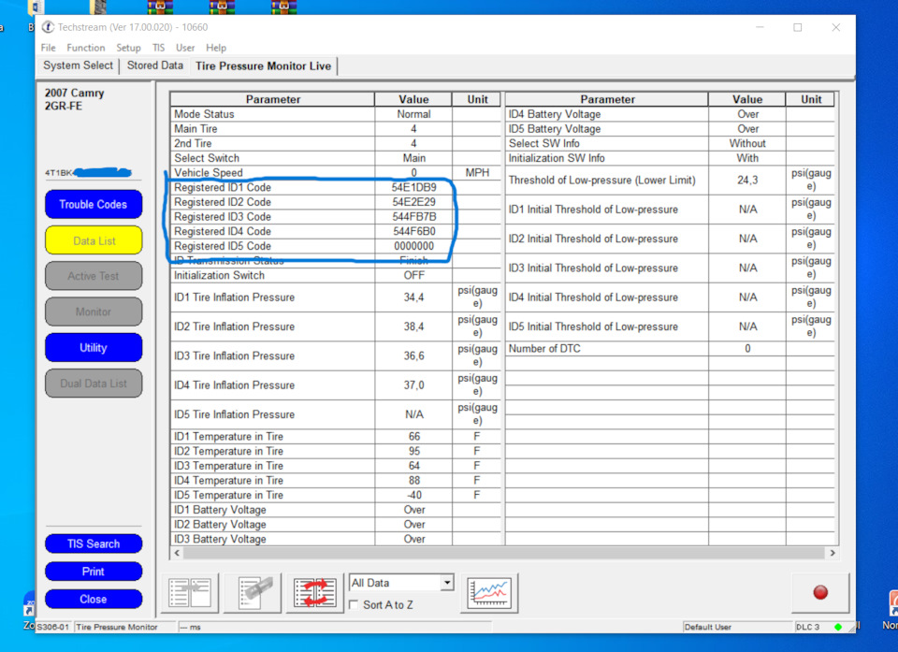Click the Registered ID1 Code value 54E1DB9
This screenshot has height=652, width=898.
pos(414,187)
